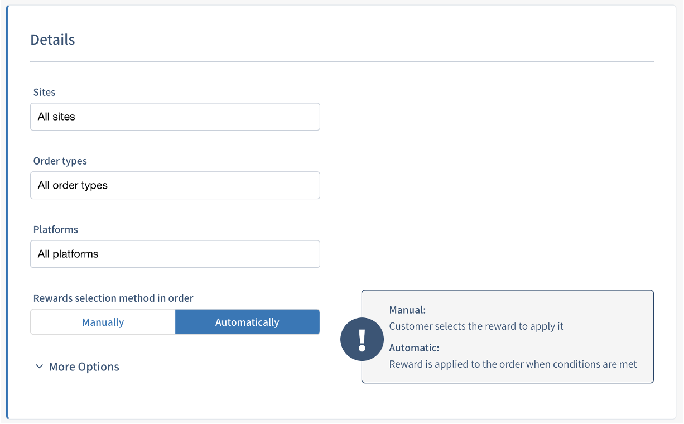Click the bold Automatic: heading in info box

(414, 348)
